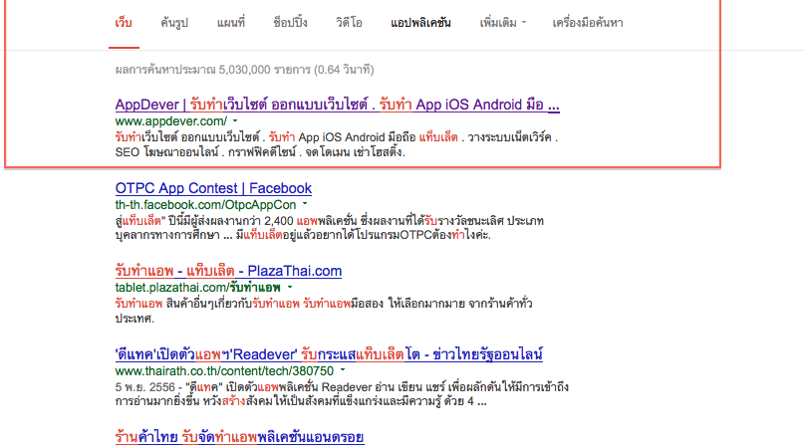
Task: Open the PlazaThai.com result link
Action: click(x=228, y=270)
